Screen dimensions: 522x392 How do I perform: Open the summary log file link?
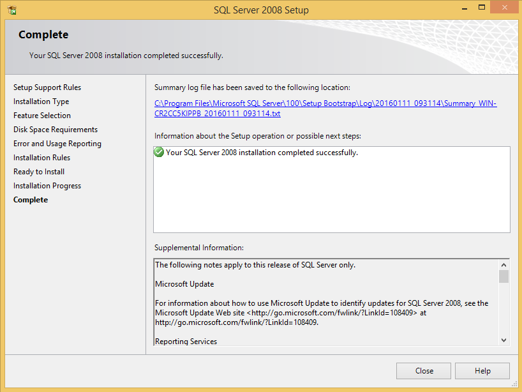click(x=325, y=109)
